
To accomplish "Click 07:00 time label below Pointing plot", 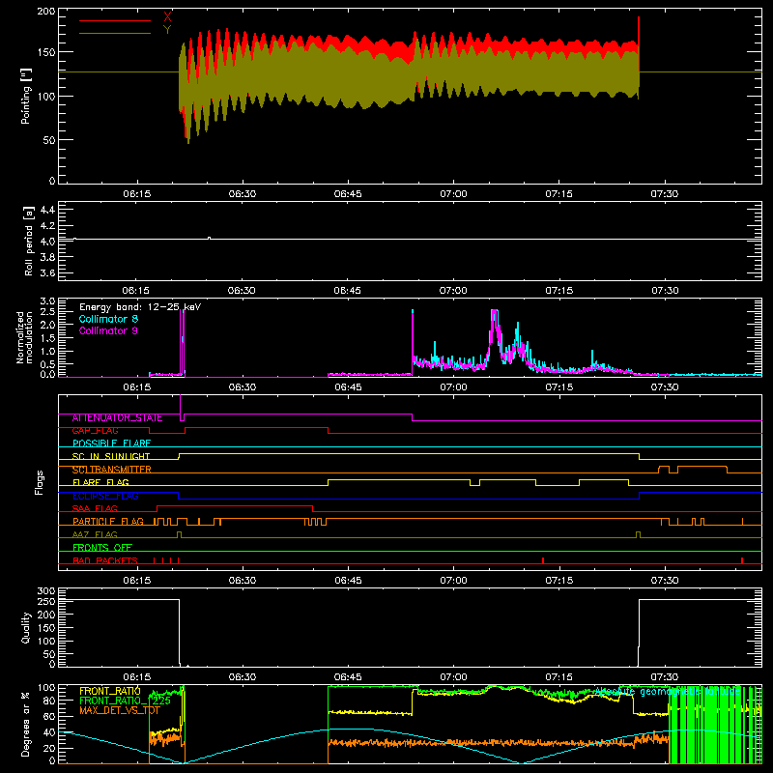I will click(x=453, y=194).
